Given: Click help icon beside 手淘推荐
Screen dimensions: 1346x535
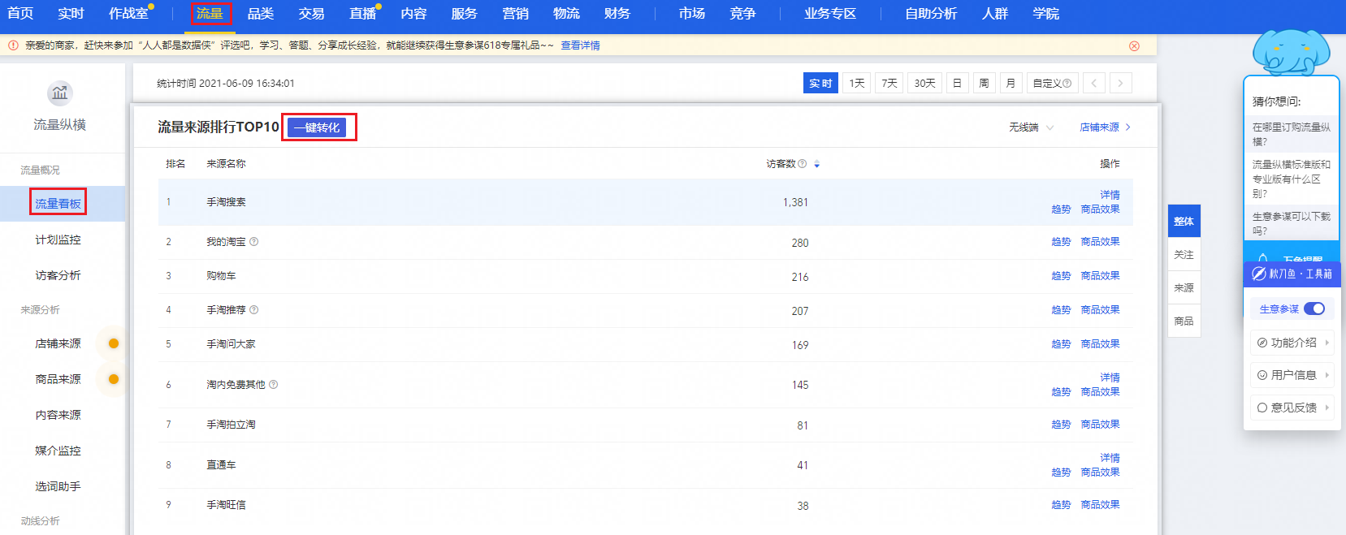Looking at the screenshot, I should coord(254,310).
